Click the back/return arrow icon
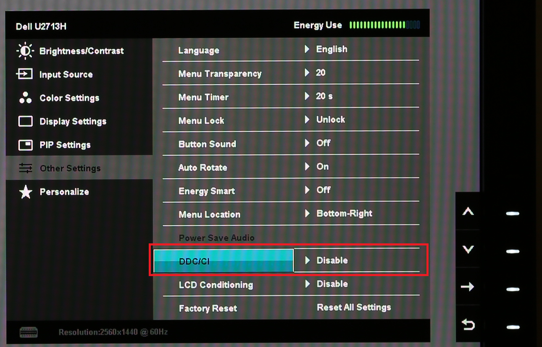 click(x=468, y=325)
